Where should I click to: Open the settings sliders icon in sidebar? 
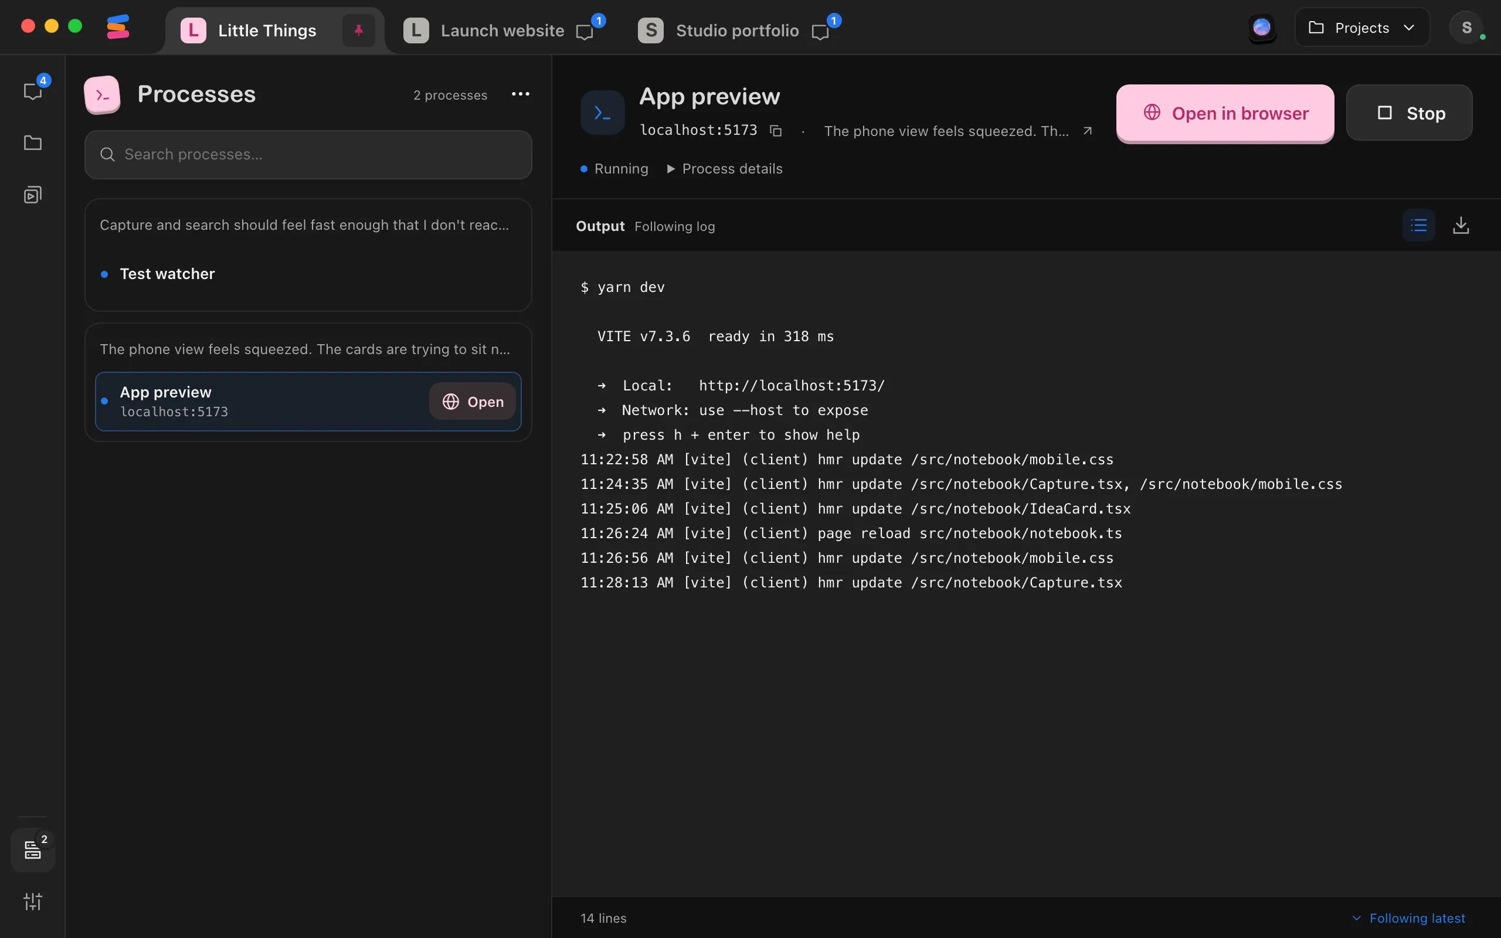pyautogui.click(x=33, y=902)
